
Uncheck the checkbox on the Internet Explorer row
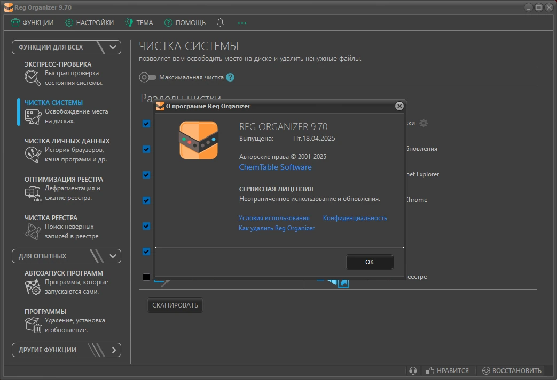[146, 175]
